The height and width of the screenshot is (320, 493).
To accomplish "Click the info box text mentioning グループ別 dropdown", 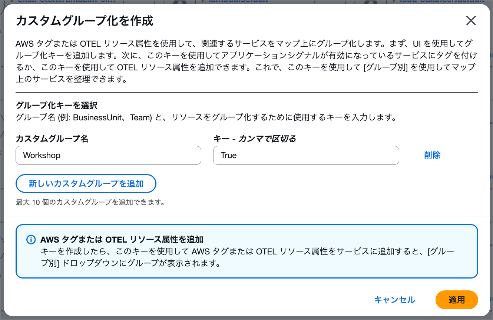I will point(247,258).
